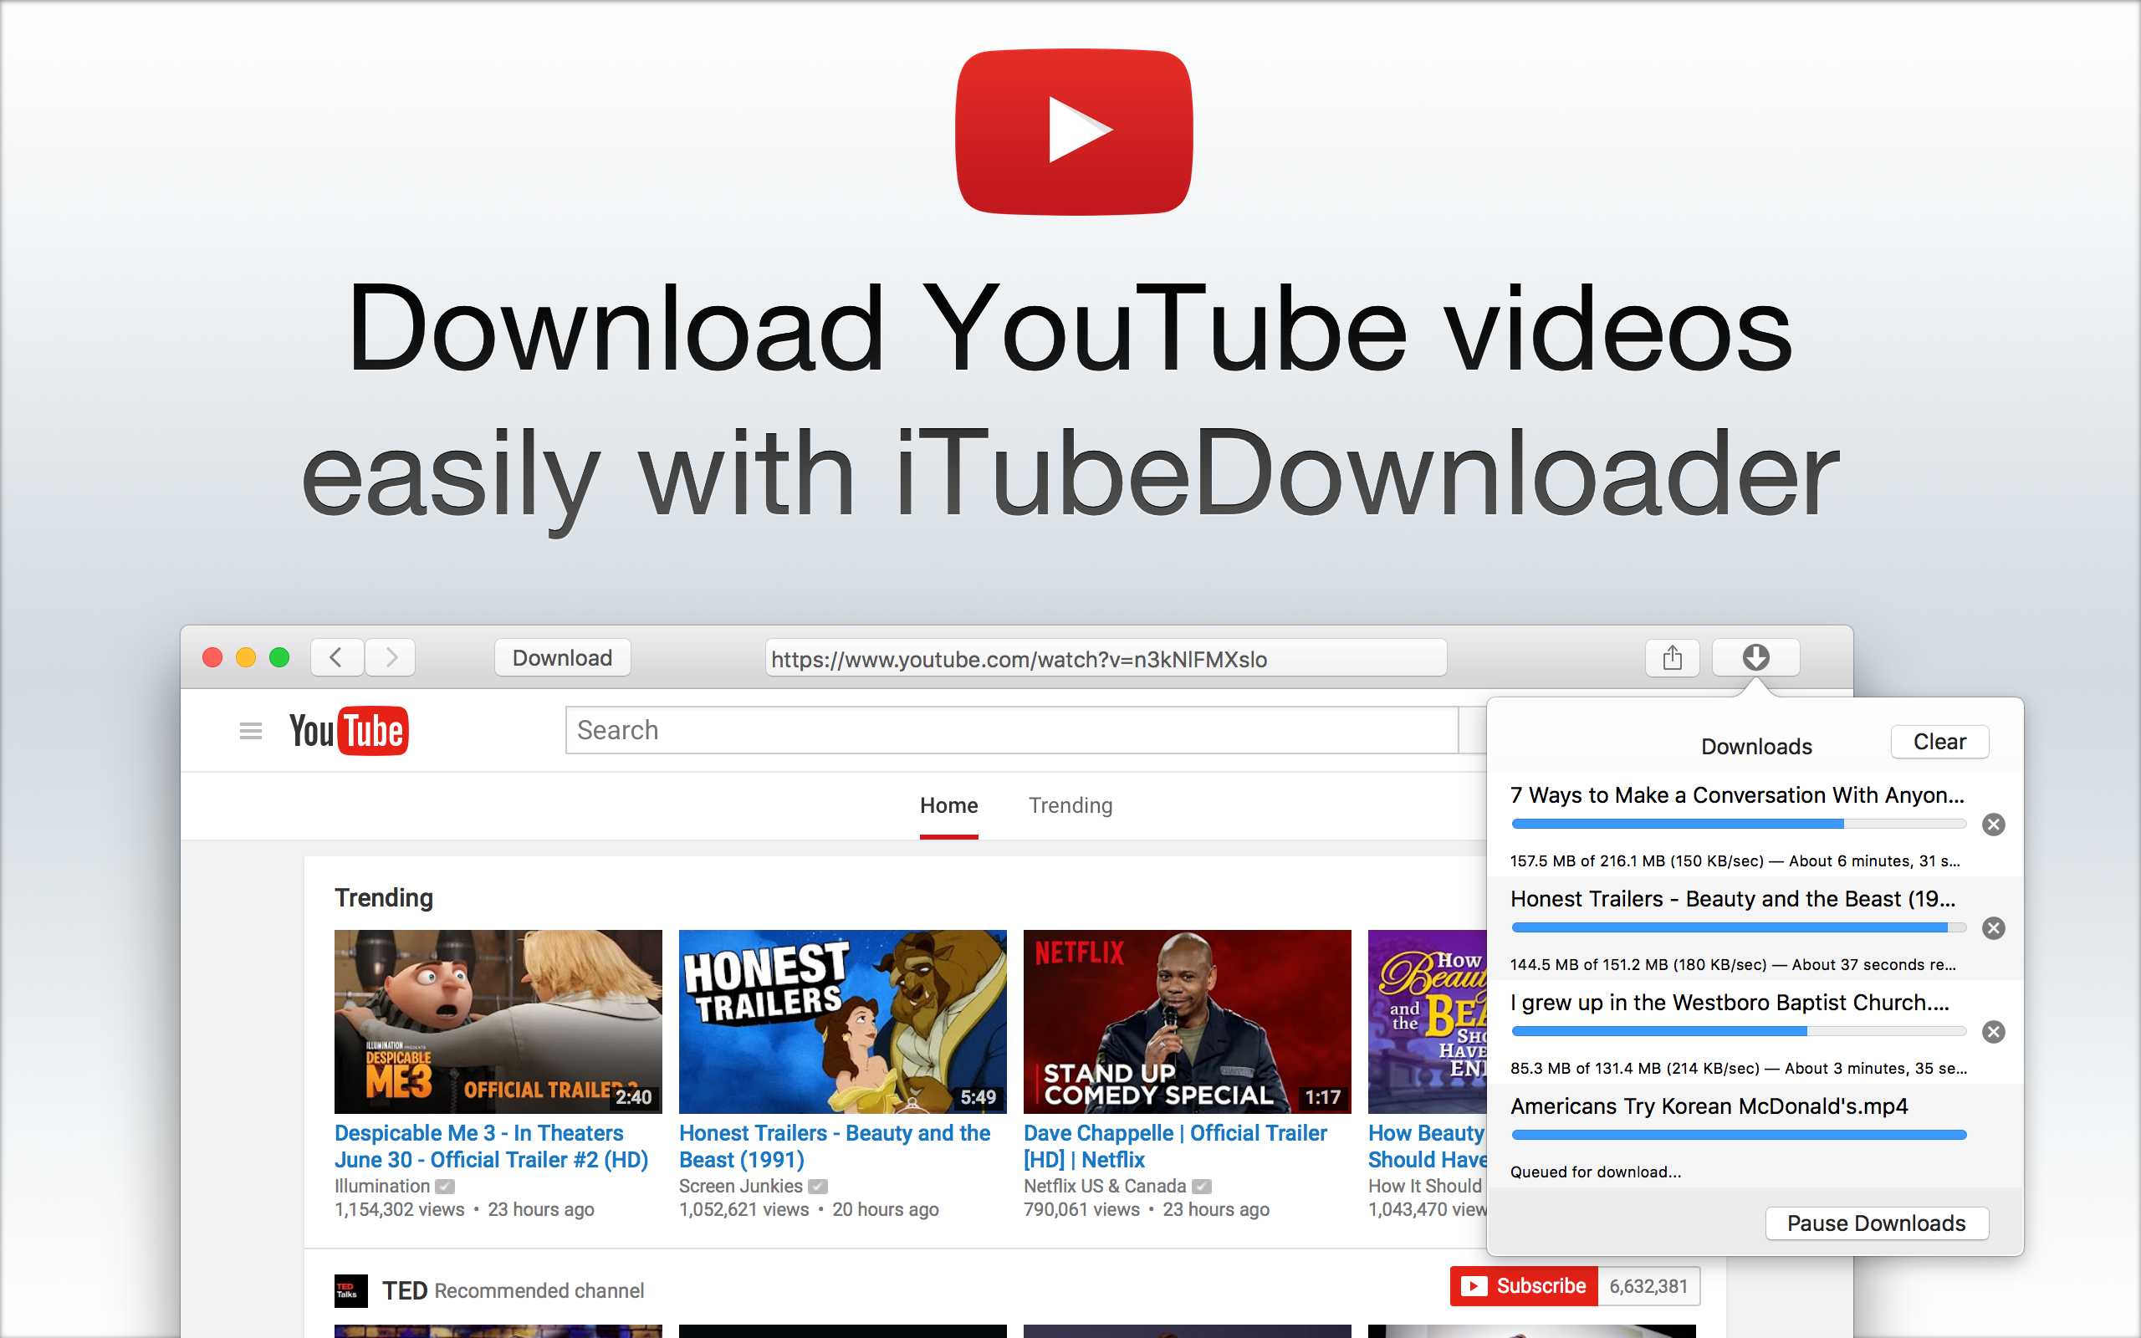
Task: Click the forward navigation arrow
Action: coord(389,656)
